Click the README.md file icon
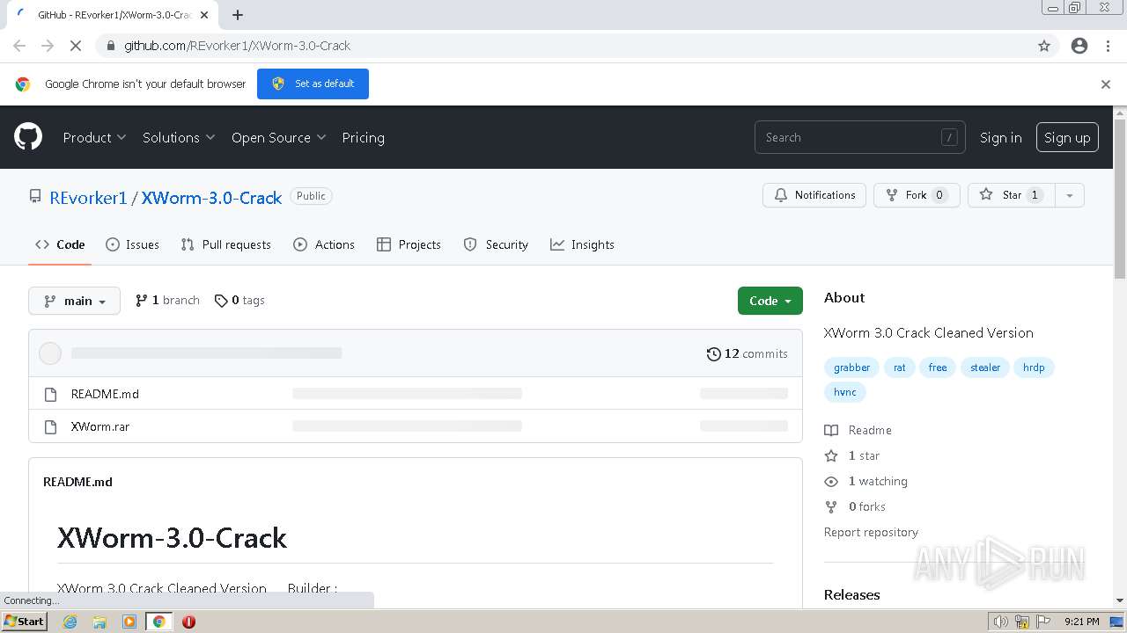The image size is (1127, 633). pyautogui.click(x=50, y=394)
